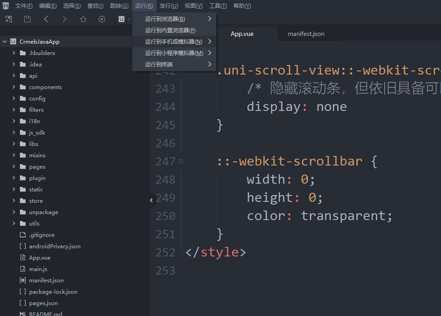Click the bookmark star icon
The image size is (441, 316).
pyautogui.click(x=83, y=19)
